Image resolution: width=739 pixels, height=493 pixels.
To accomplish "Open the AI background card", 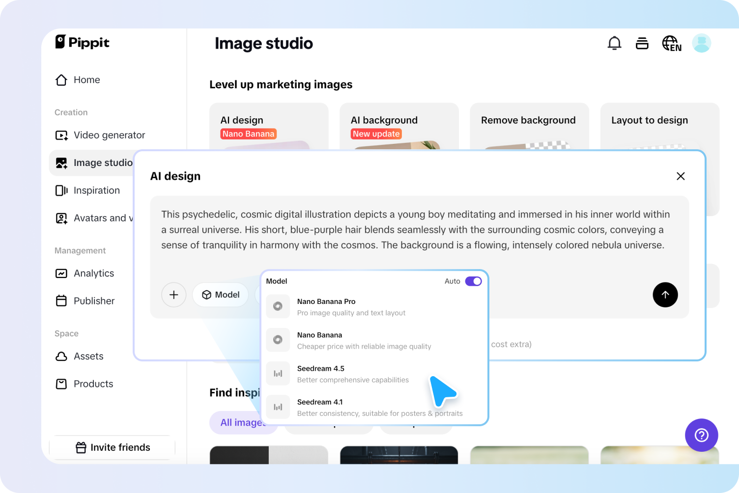I will [x=399, y=126].
